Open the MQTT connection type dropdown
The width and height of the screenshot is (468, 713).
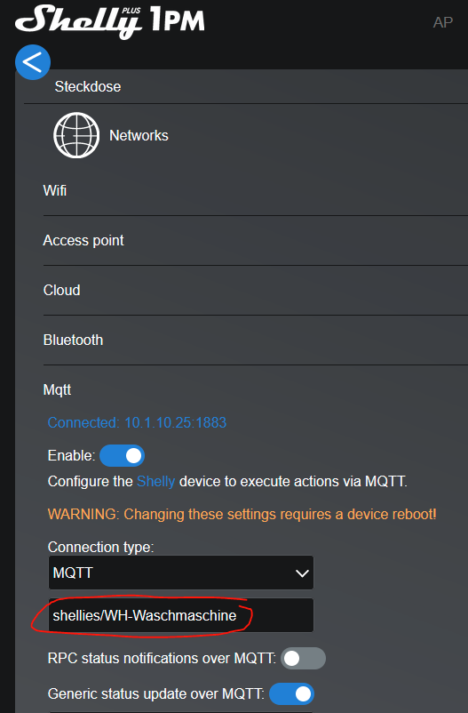pos(181,573)
